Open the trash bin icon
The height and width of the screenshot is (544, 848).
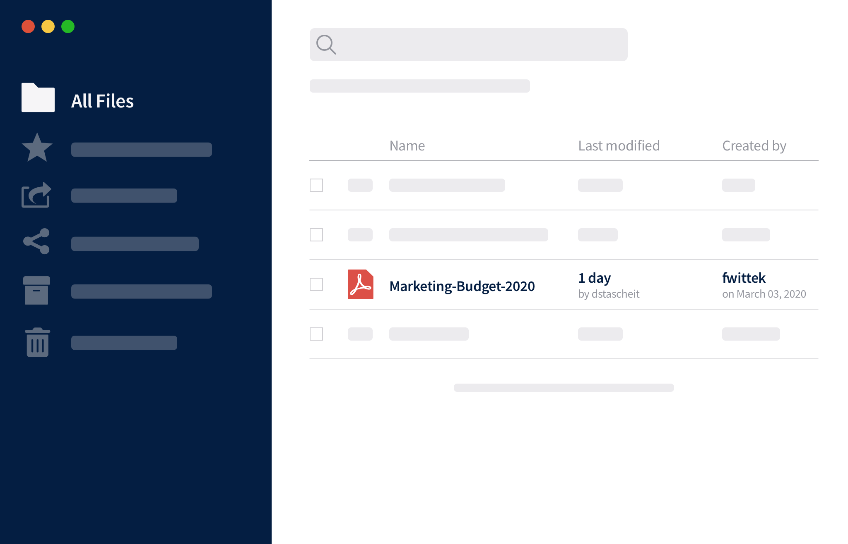pos(38,342)
